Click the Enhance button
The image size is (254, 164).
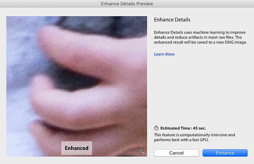pyautogui.click(x=225, y=153)
